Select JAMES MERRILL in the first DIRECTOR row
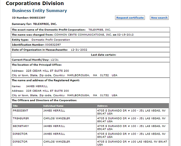The image size is (181, 146). 54,134
